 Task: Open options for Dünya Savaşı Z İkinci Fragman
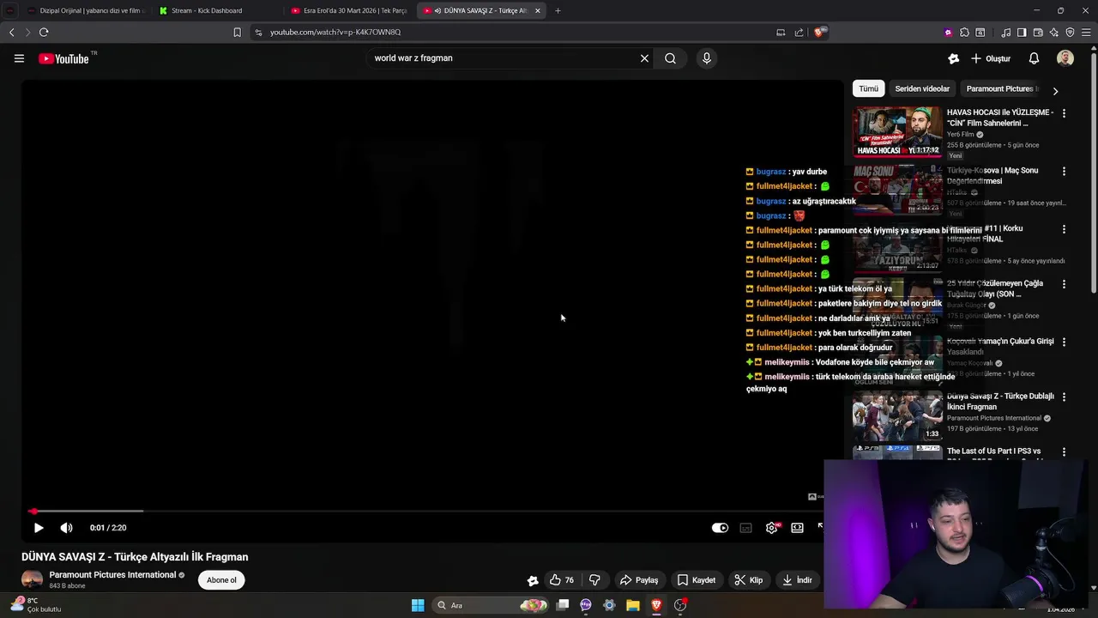tap(1064, 397)
